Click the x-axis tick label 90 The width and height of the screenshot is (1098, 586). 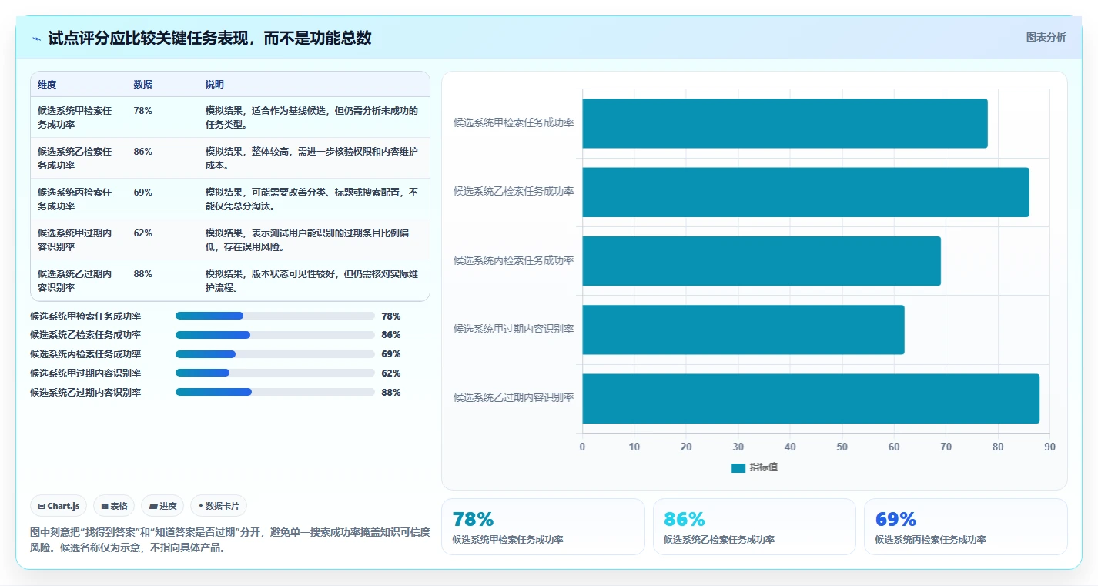(x=1049, y=447)
